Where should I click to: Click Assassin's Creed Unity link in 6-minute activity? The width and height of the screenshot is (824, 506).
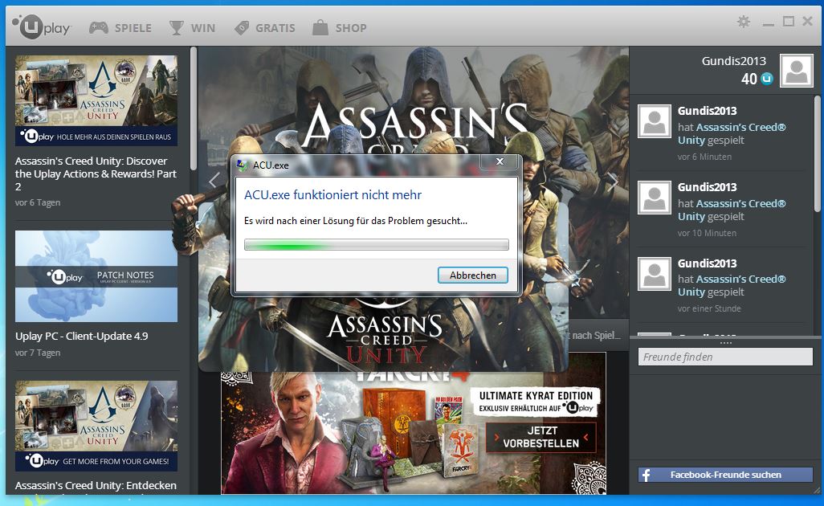[x=732, y=133]
